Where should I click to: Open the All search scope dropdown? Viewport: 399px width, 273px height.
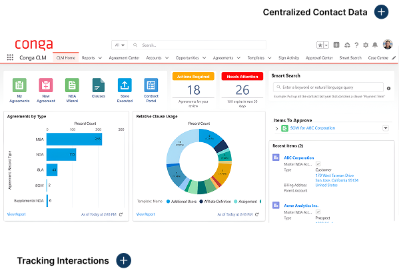pyautogui.click(x=119, y=45)
